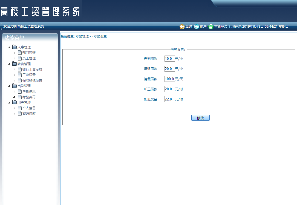This screenshot has height=205, width=297.
Task: Click the 人事管理 folder icon
Action: pyautogui.click(x=15, y=47)
